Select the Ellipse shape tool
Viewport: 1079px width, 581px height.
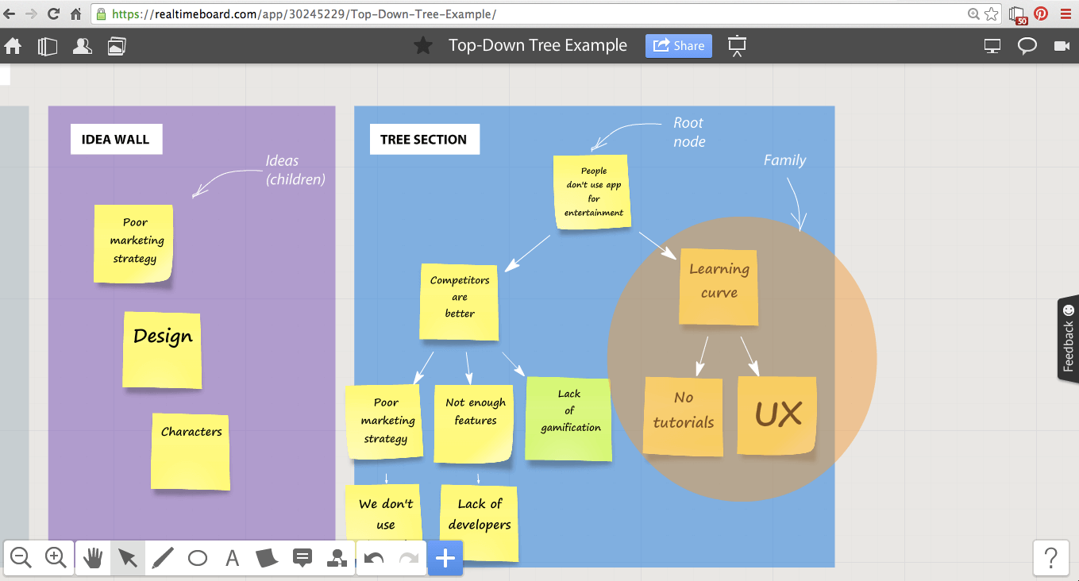198,558
